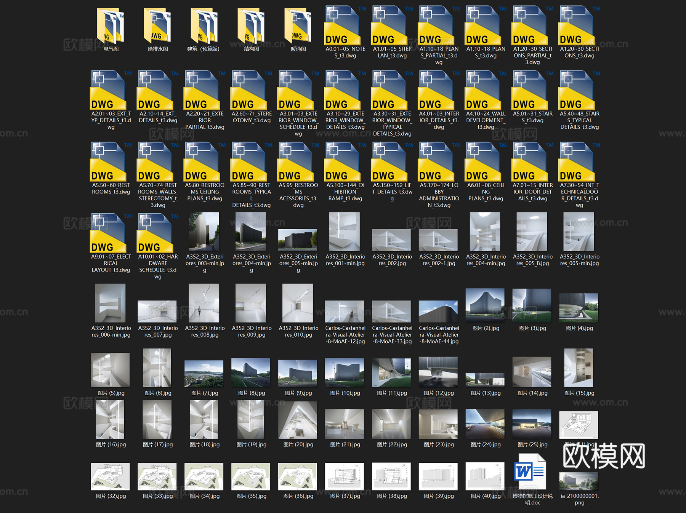Image resolution: width=686 pixels, height=513 pixels.
Task: Click A6.01~08_CEILING PLANS dwg icon
Action: [x=482, y=162]
